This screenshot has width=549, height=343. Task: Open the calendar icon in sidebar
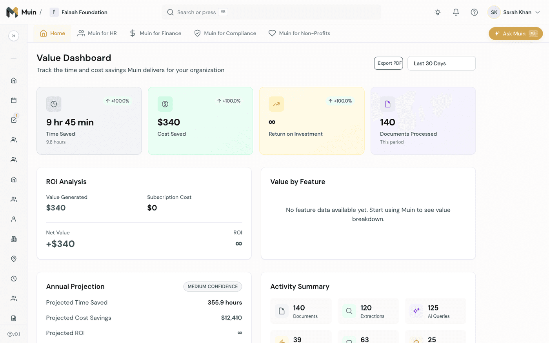(x=14, y=100)
